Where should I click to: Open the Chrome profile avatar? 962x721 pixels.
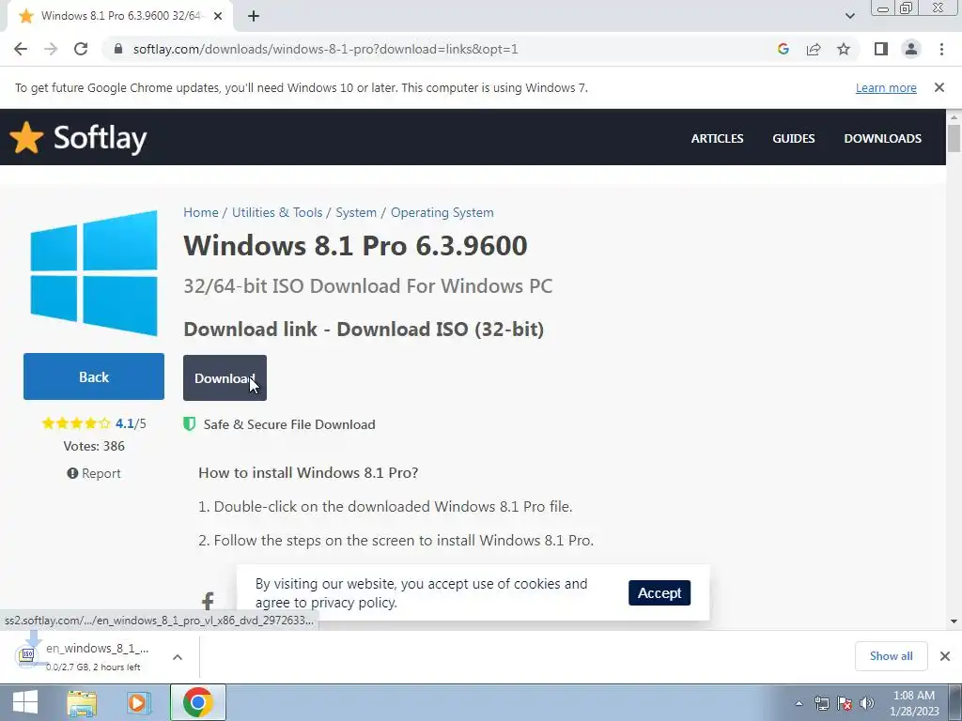click(x=911, y=49)
